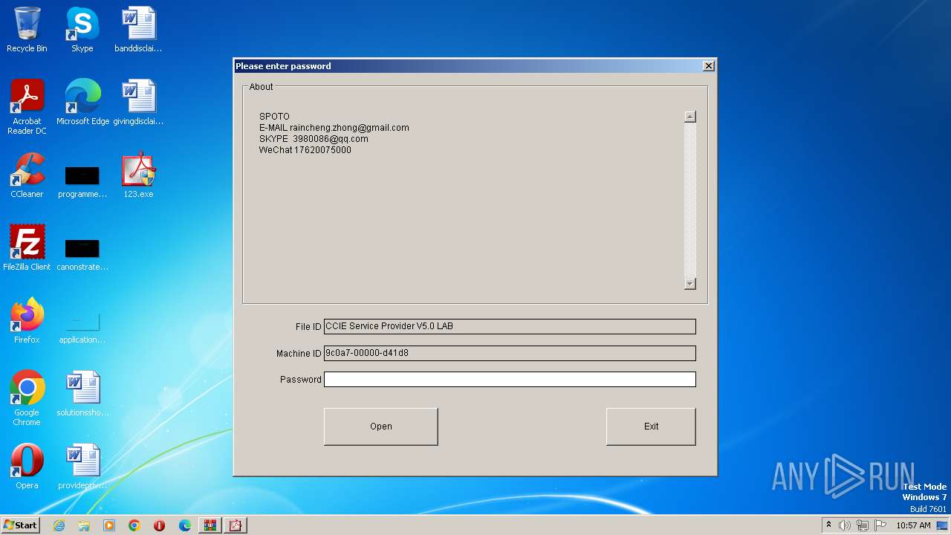Select the Skype desktop shortcut
Screen dimensions: 951x535
[82, 30]
